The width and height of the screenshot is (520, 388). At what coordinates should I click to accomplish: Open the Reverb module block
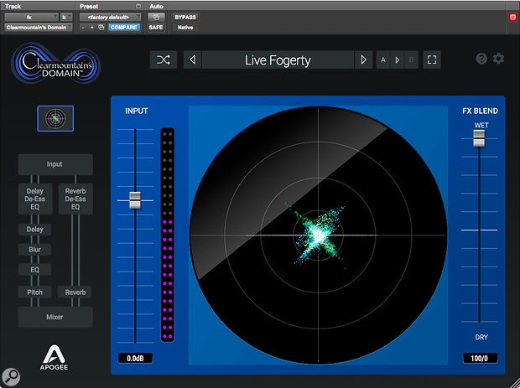click(75, 292)
